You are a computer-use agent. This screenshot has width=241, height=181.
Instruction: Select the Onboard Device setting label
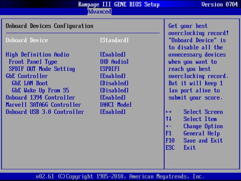(x=27, y=40)
